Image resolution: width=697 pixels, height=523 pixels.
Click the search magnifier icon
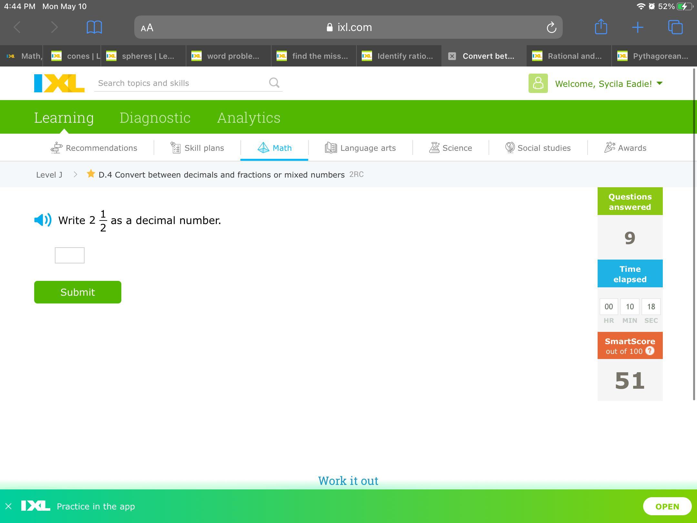tap(274, 83)
